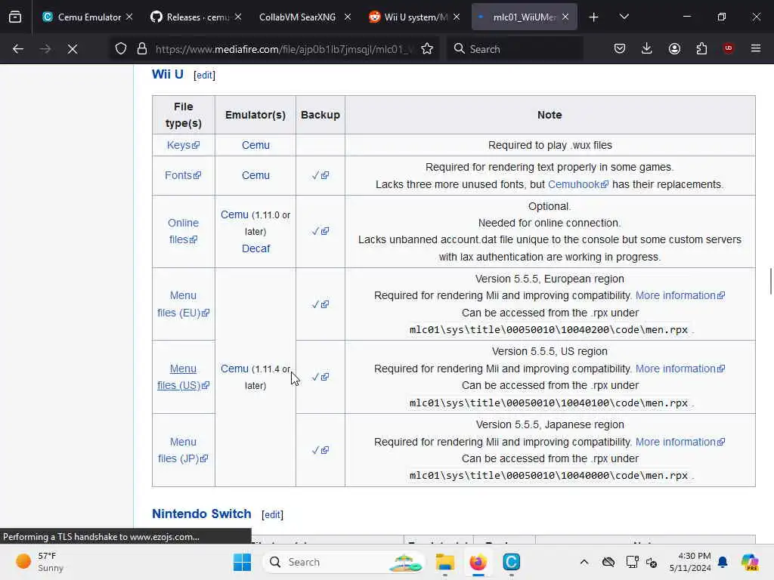The height and width of the screenshot is (580, 774).
Task: Open the Online files link
Action: pos(183,231)
